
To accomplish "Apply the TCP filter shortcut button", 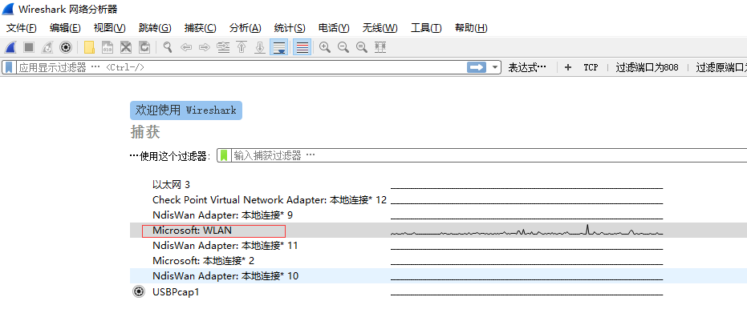I will click(x=591, y=67).
